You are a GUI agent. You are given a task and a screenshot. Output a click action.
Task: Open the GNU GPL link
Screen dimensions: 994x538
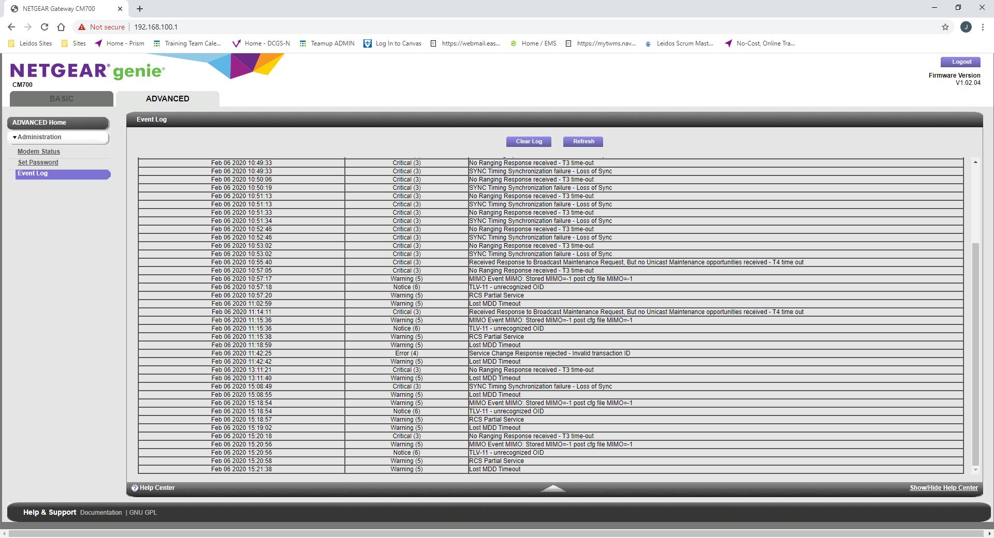click(x=143, y=513)
